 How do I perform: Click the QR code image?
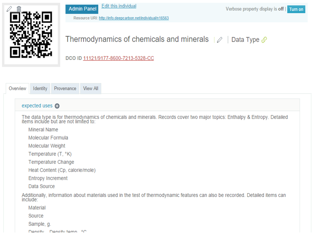point(31,35)
